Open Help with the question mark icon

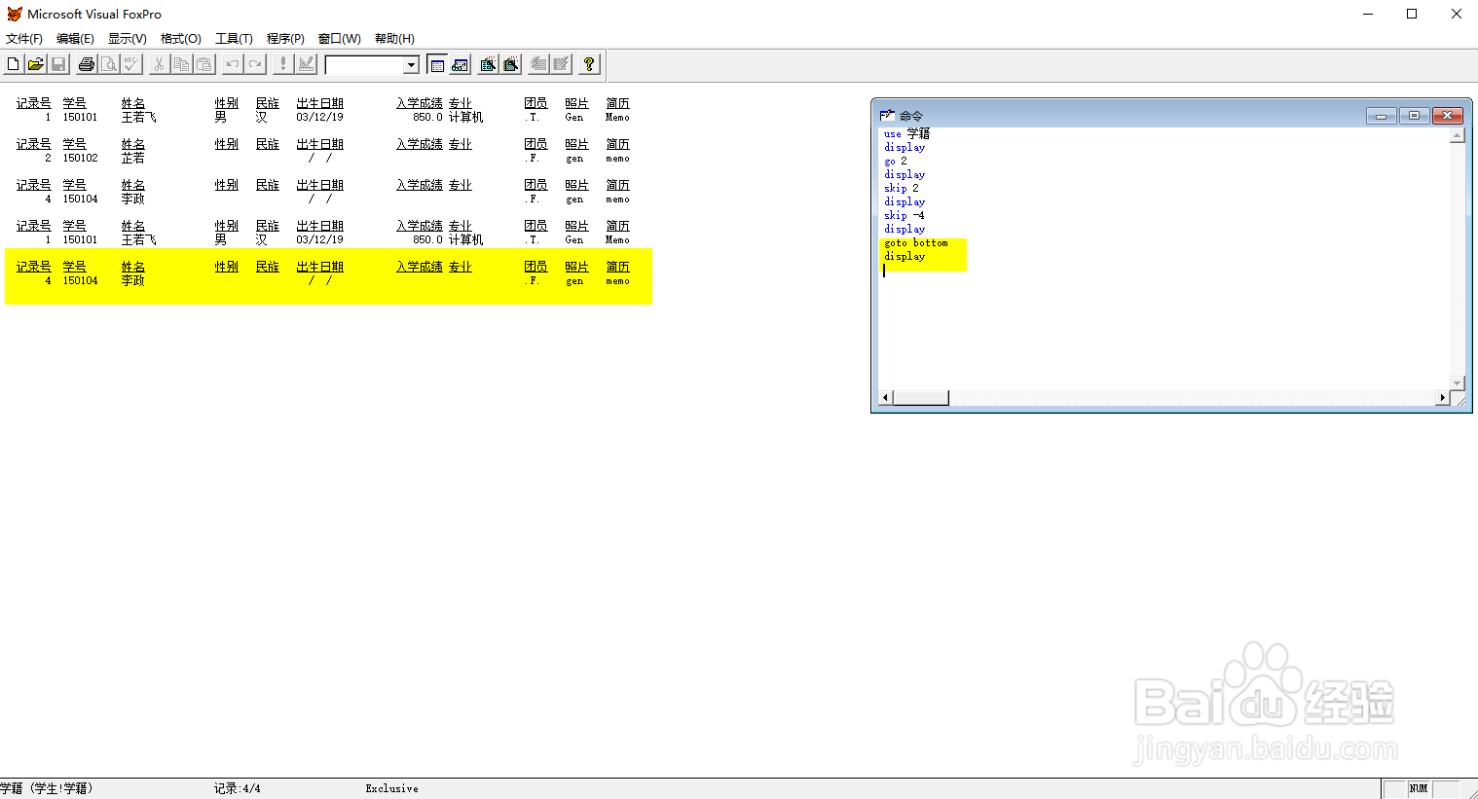point(589,64)
